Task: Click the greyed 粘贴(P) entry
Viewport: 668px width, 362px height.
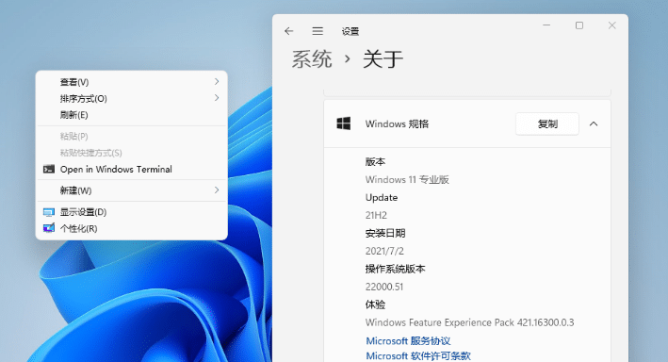Action: pos(132,137)
